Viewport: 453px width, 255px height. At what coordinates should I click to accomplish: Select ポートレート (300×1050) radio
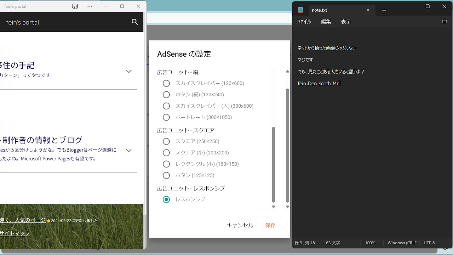pos(166,117)
